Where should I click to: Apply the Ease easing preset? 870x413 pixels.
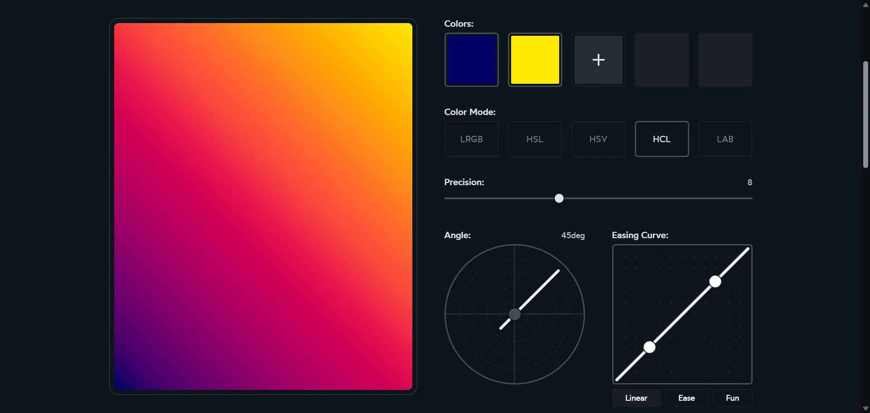(686, 398)
